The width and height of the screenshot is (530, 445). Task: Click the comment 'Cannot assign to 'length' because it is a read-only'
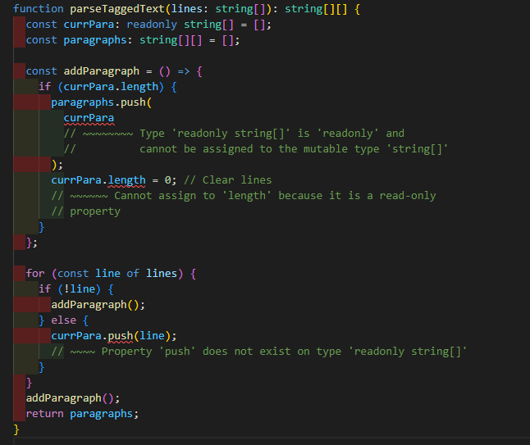[275, 196]
